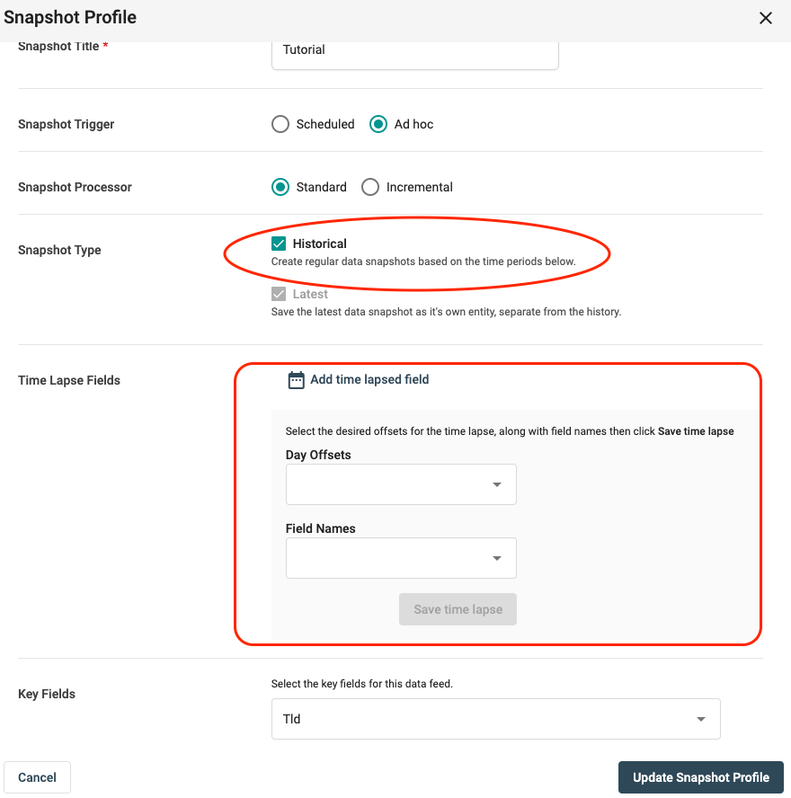The image size is (791, 798).
Task: Click into the Snapshot Title text field
Action: 414,50
